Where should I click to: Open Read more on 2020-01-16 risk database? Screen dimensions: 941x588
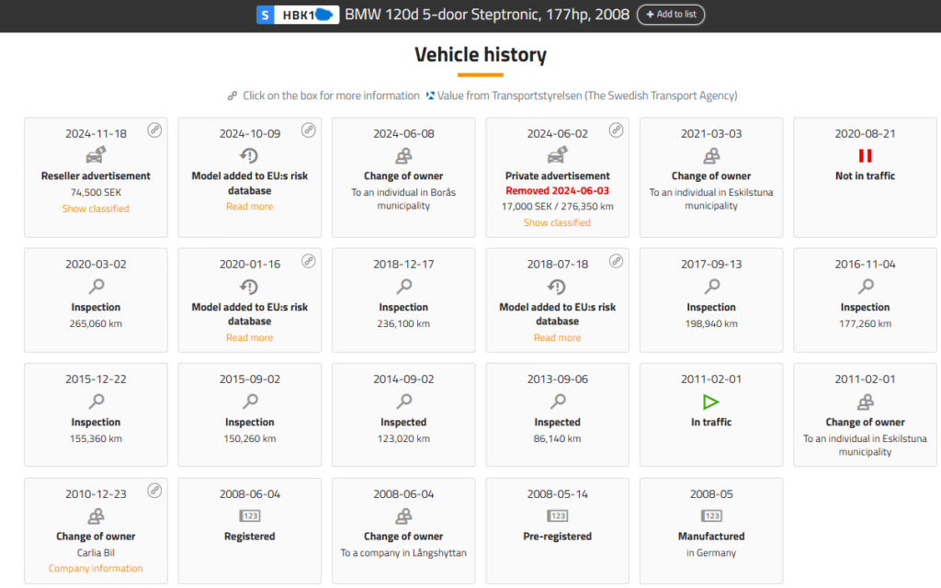[249, 337]
